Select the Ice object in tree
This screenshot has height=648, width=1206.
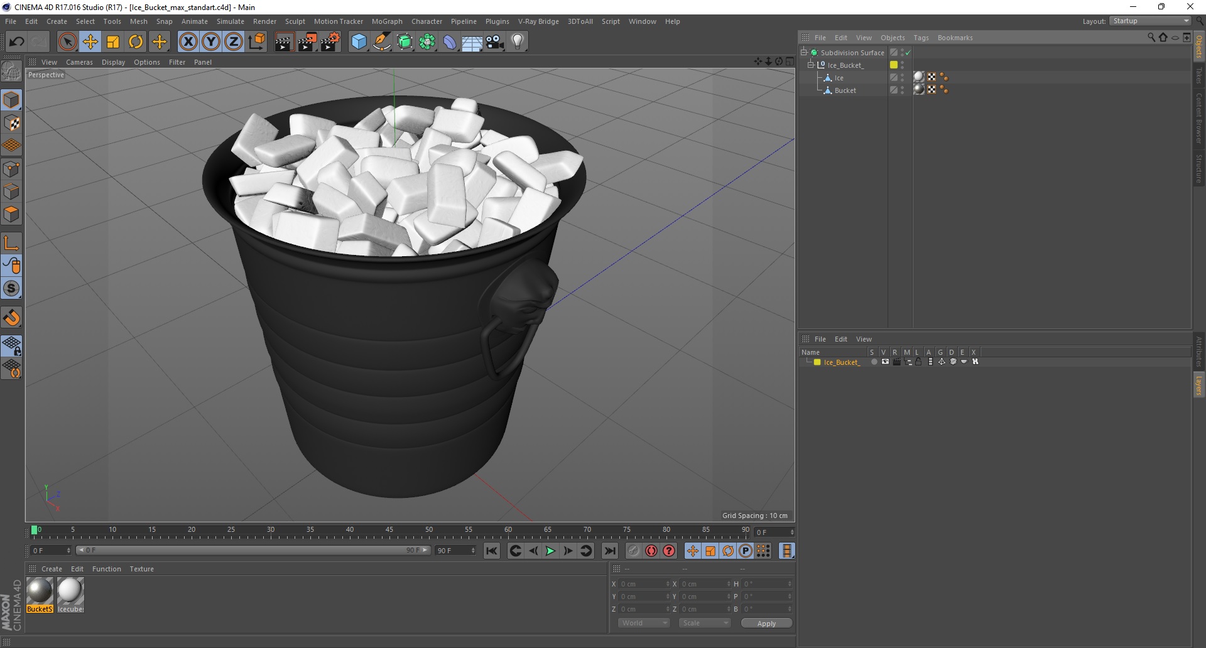839,78
